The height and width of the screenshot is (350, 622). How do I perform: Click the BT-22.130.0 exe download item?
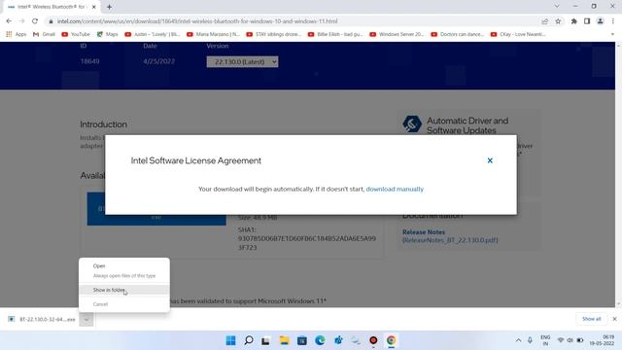[42, 319]
